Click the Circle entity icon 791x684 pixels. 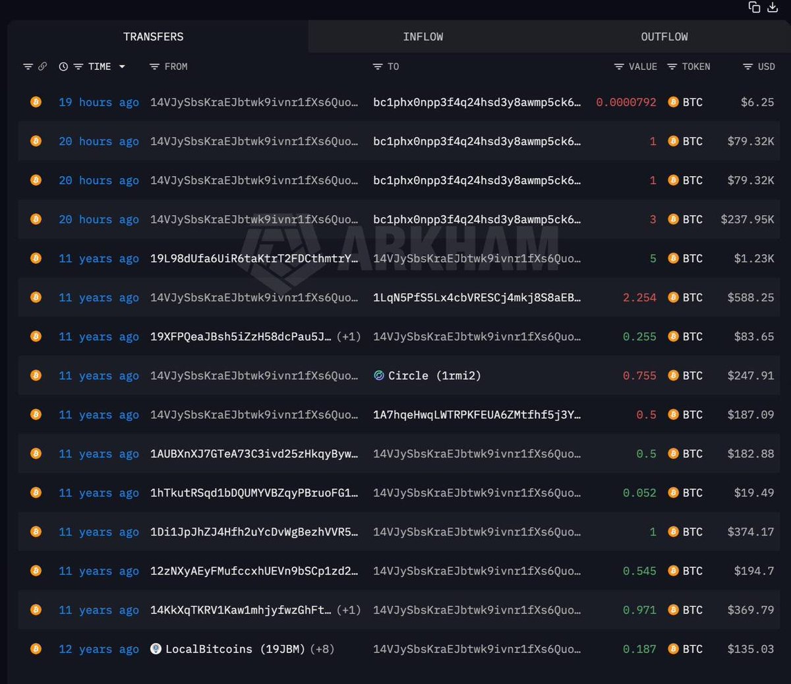click(x=379, y=375)
